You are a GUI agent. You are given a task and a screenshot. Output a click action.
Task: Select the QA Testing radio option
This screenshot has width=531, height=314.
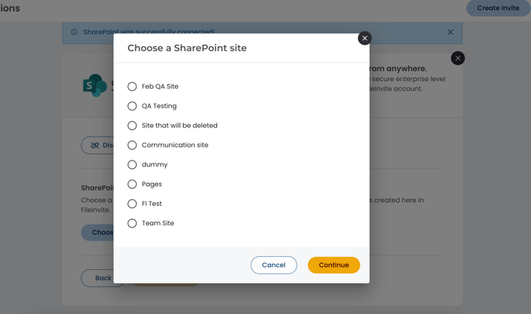[x=132, y=106]
